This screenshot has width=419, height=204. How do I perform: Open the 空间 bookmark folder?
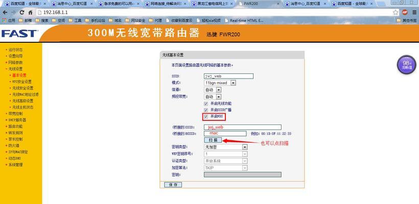click(59, 20)
